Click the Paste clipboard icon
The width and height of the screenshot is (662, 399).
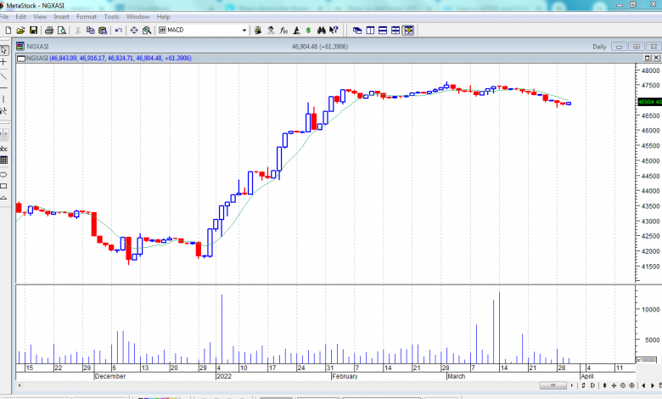click(103, 30)
